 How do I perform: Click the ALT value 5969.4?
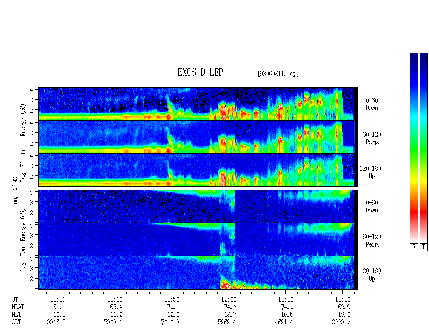[227, 322]
